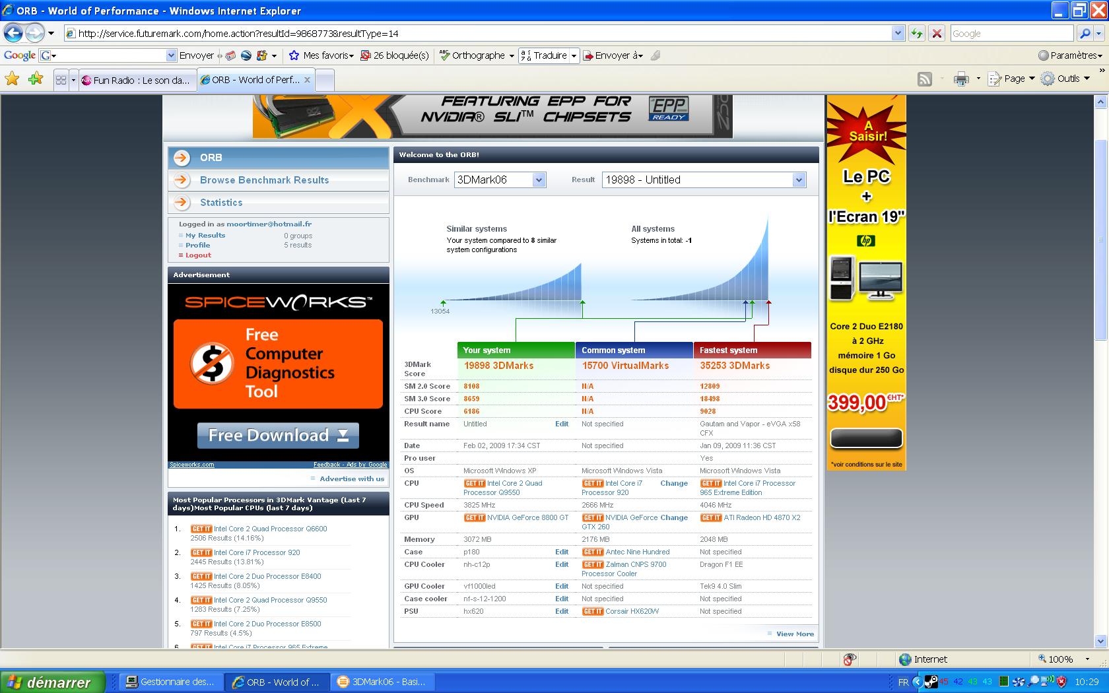Click Change link beside Processor 920
The height and width of the screenshot is (693, 1109).
pos(674,483)
